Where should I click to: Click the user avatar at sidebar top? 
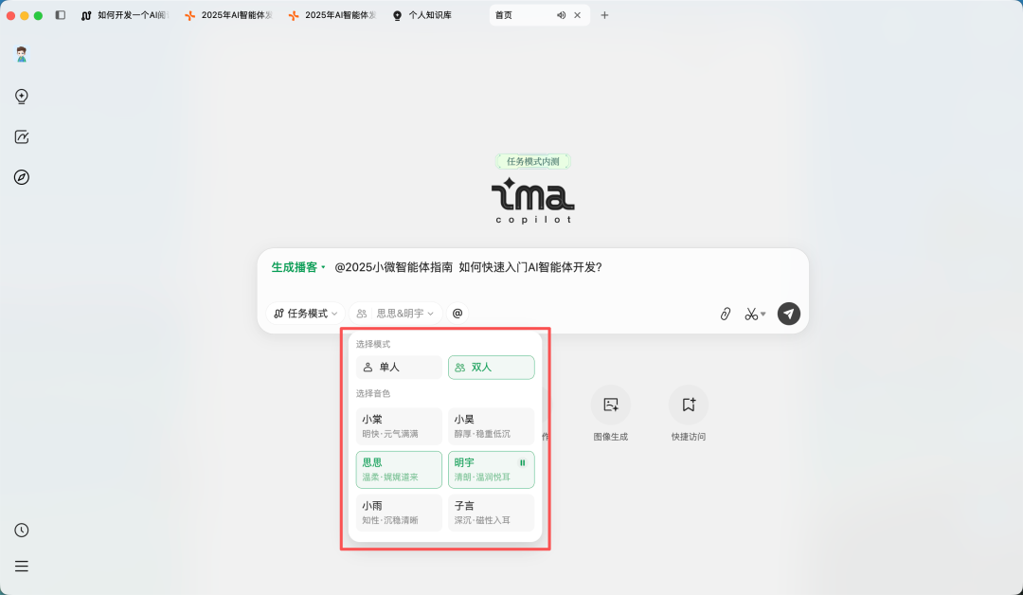tap(21, 54)
